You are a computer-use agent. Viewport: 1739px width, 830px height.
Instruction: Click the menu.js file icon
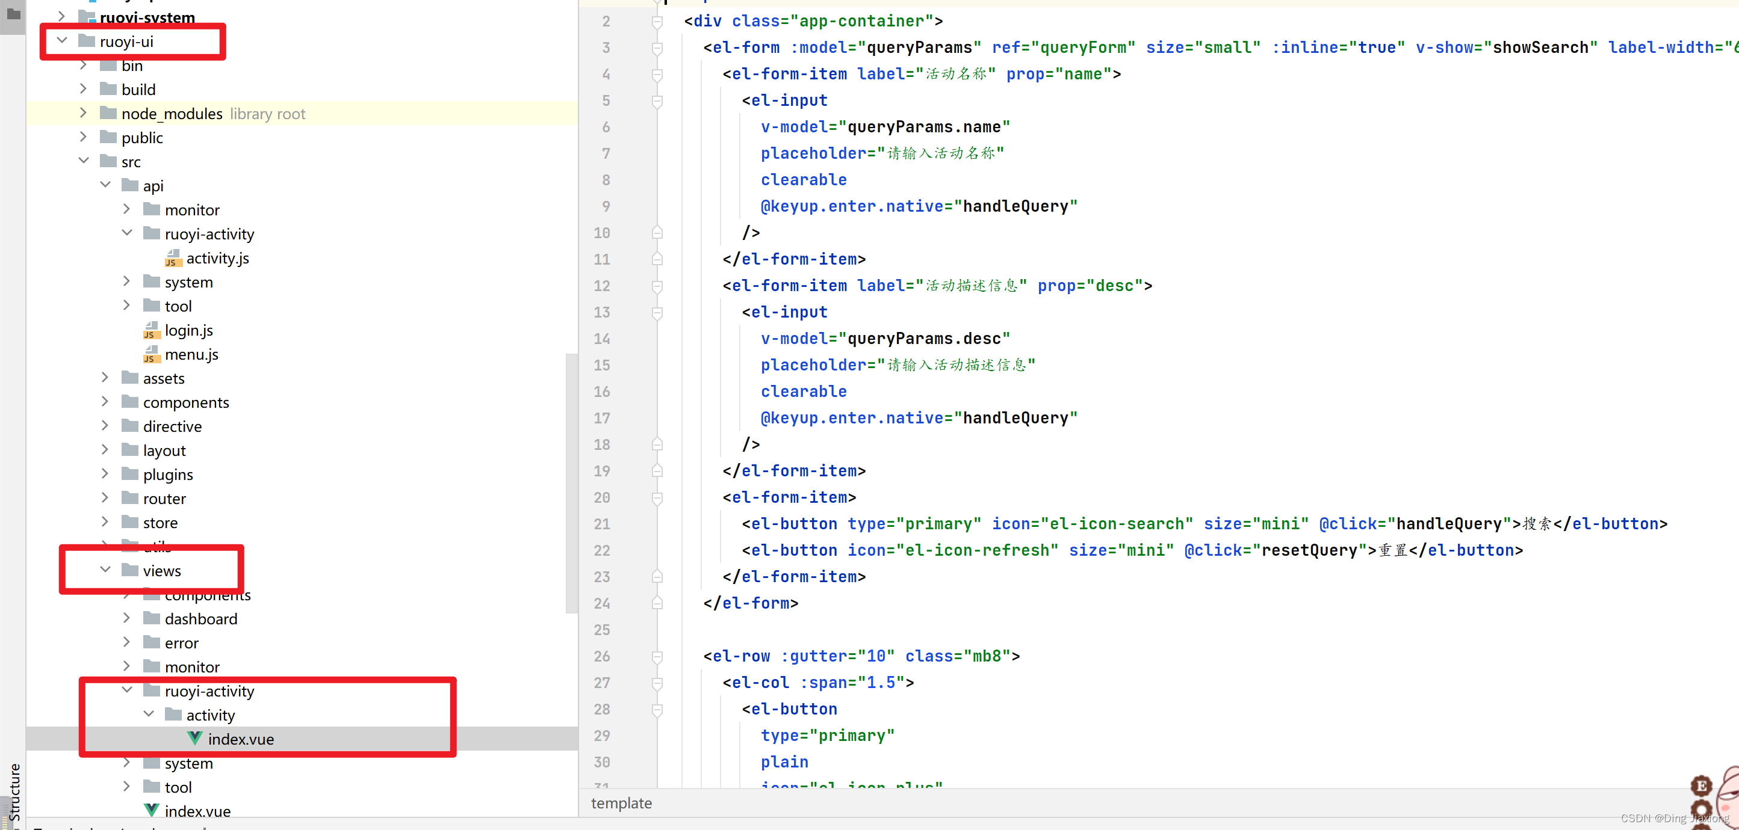click(151, 354)
